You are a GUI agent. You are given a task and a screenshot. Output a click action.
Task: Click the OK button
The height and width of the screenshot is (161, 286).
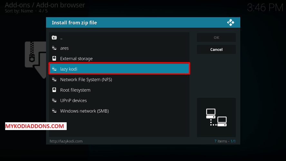[x=216, y=37]
